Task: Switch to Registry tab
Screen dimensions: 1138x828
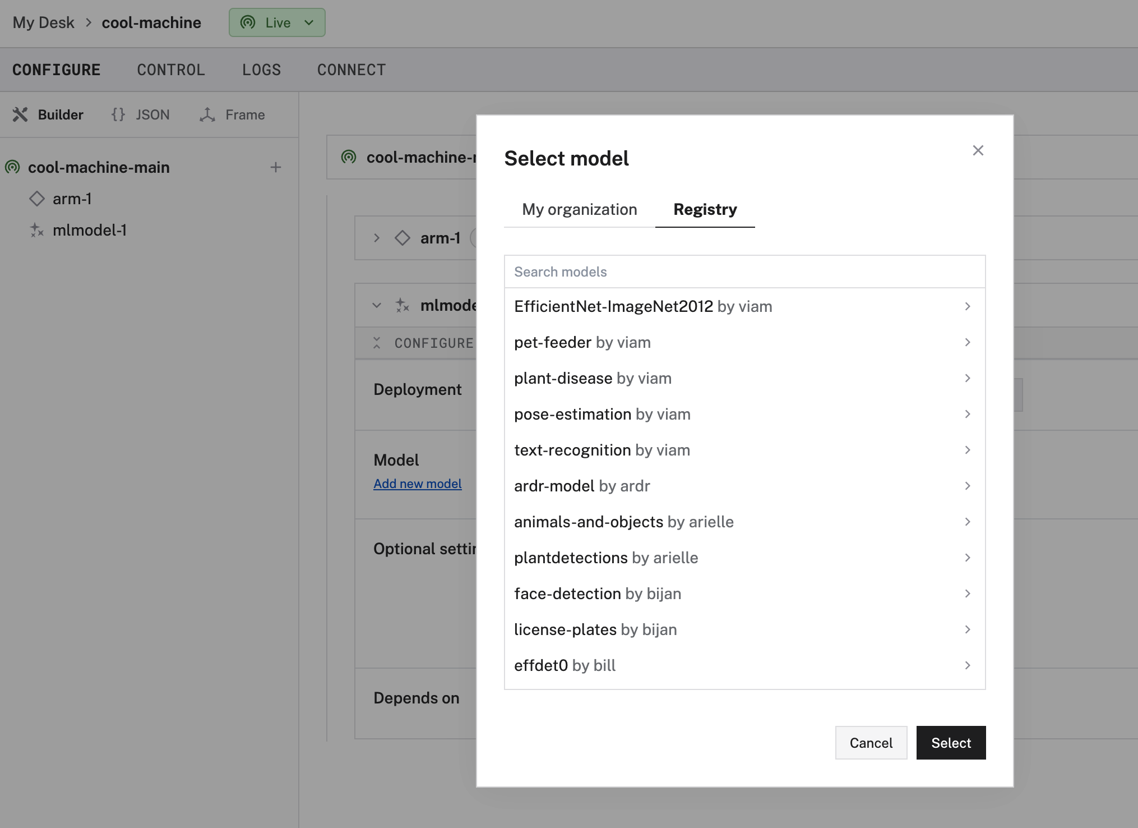Action: tap(704, 209)
